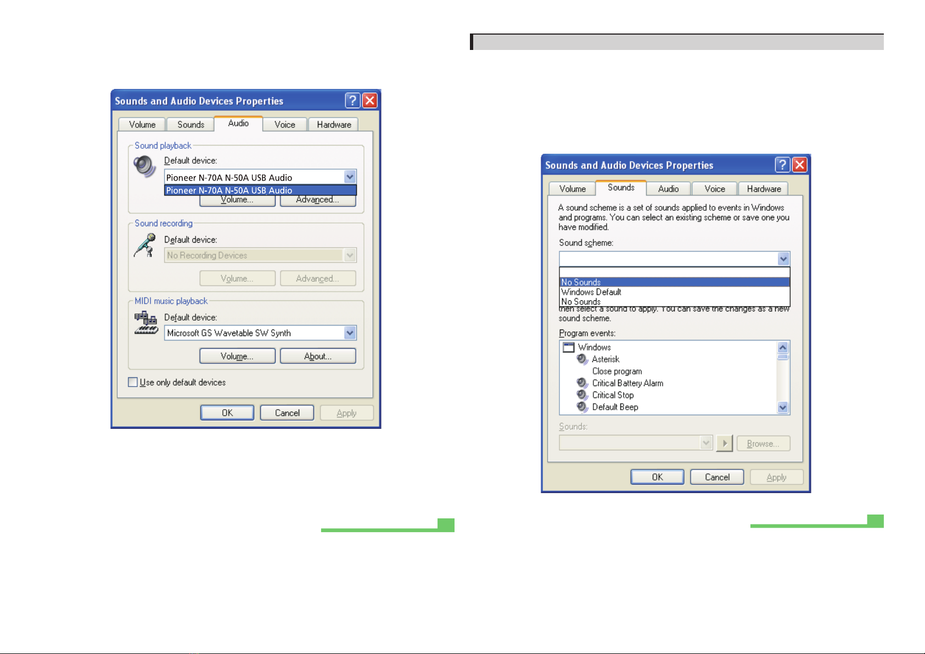925x654 pixels.
Task: Expand the MIDI music playback device dropdown
Action: 350,333
